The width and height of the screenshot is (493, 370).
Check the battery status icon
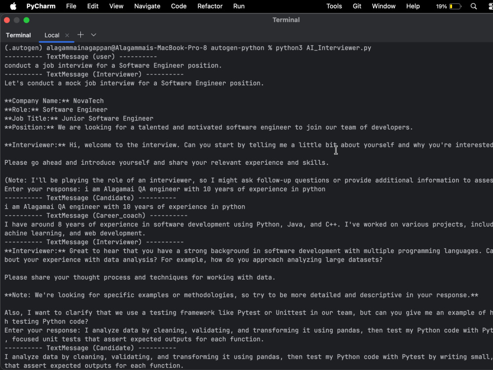(455, 6)
